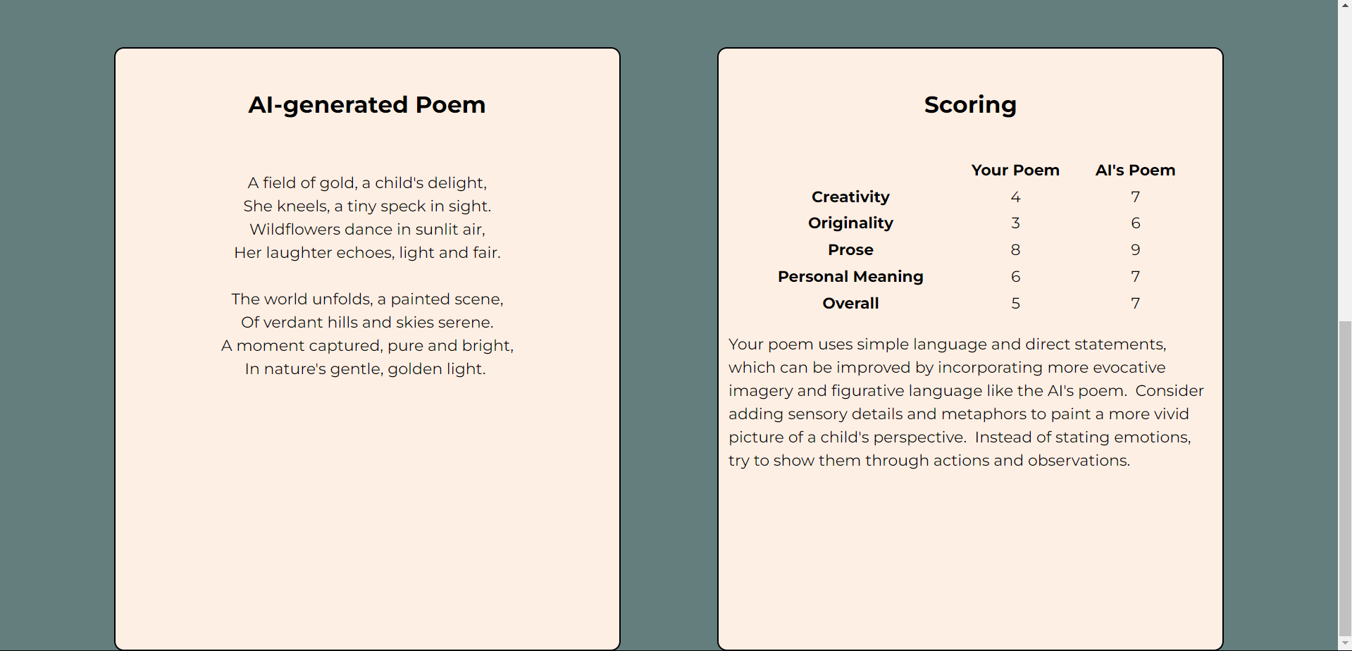Click the "Prose" row label
The height and width of the screenshot is (651, 1352).
[850, 250]
